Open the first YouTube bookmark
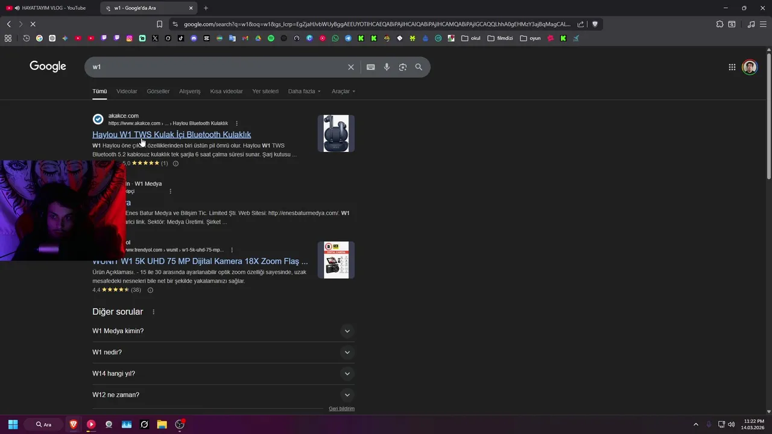The width and height of the screenshot is (772, 434). point(78,38)
